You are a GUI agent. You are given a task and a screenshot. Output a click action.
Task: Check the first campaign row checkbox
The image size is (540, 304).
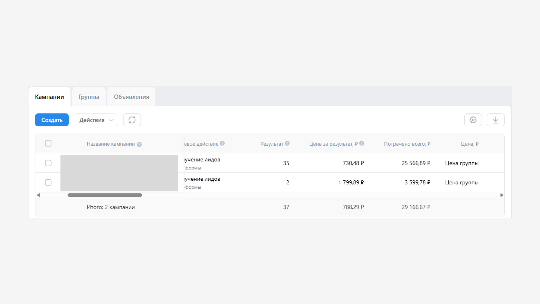coord(48,163)
